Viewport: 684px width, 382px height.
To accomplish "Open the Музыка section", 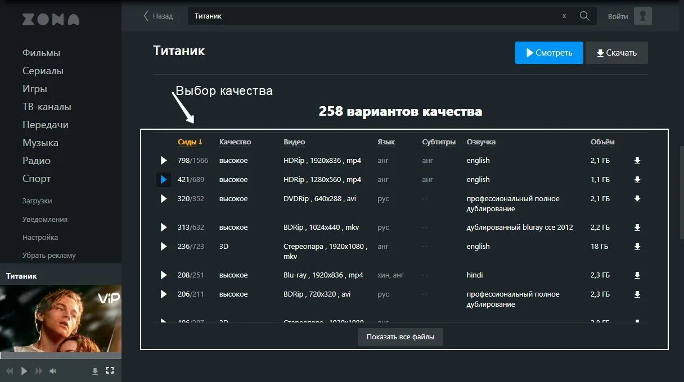I will click(40, 143).
